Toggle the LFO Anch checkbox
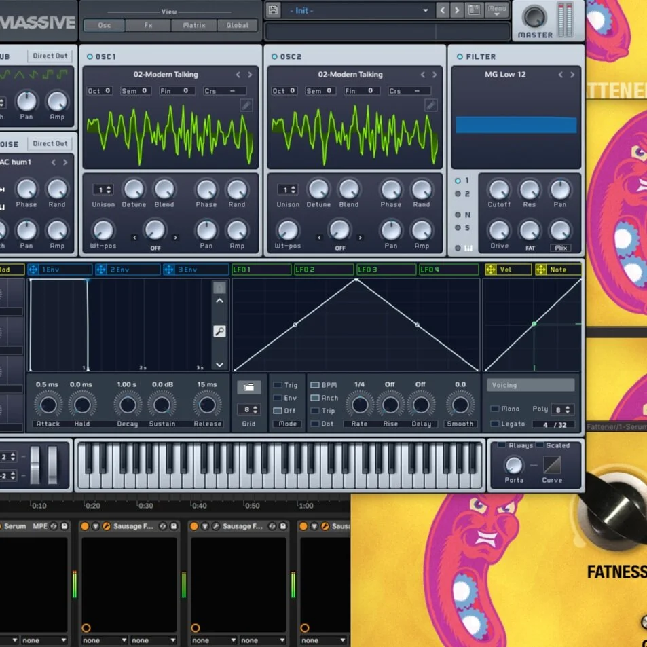The width and height of the screenshot is (647, 647). tap(315, 398)
